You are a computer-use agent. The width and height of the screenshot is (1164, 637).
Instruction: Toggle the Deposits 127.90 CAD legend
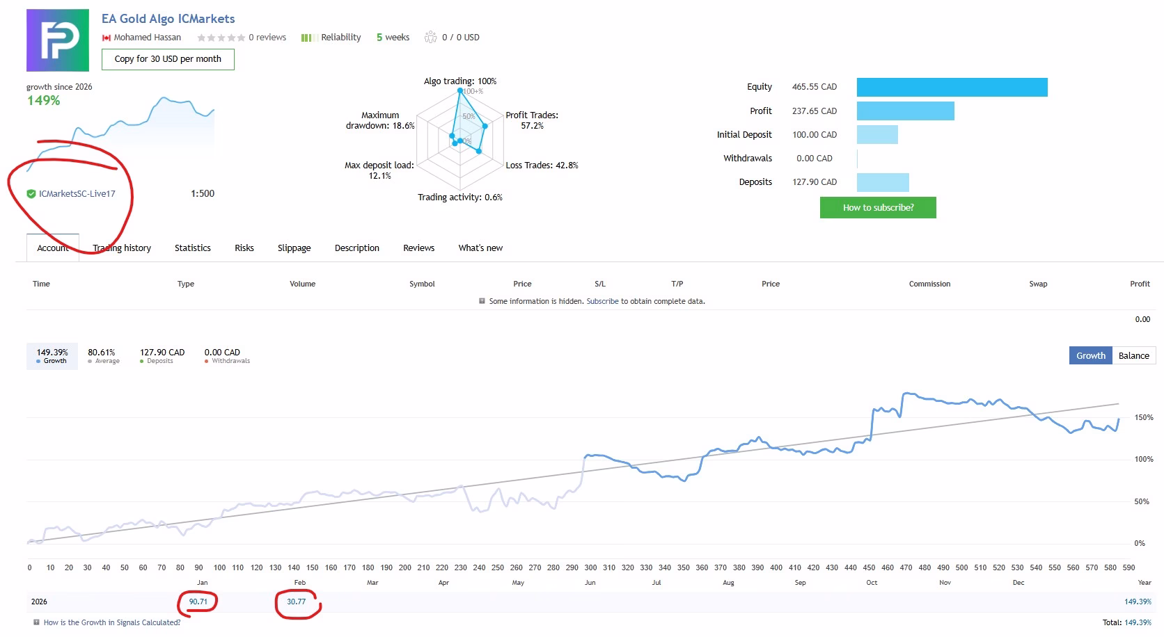(162, 356)
